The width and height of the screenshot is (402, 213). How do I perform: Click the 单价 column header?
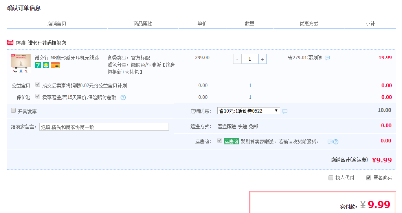(202, 24)
